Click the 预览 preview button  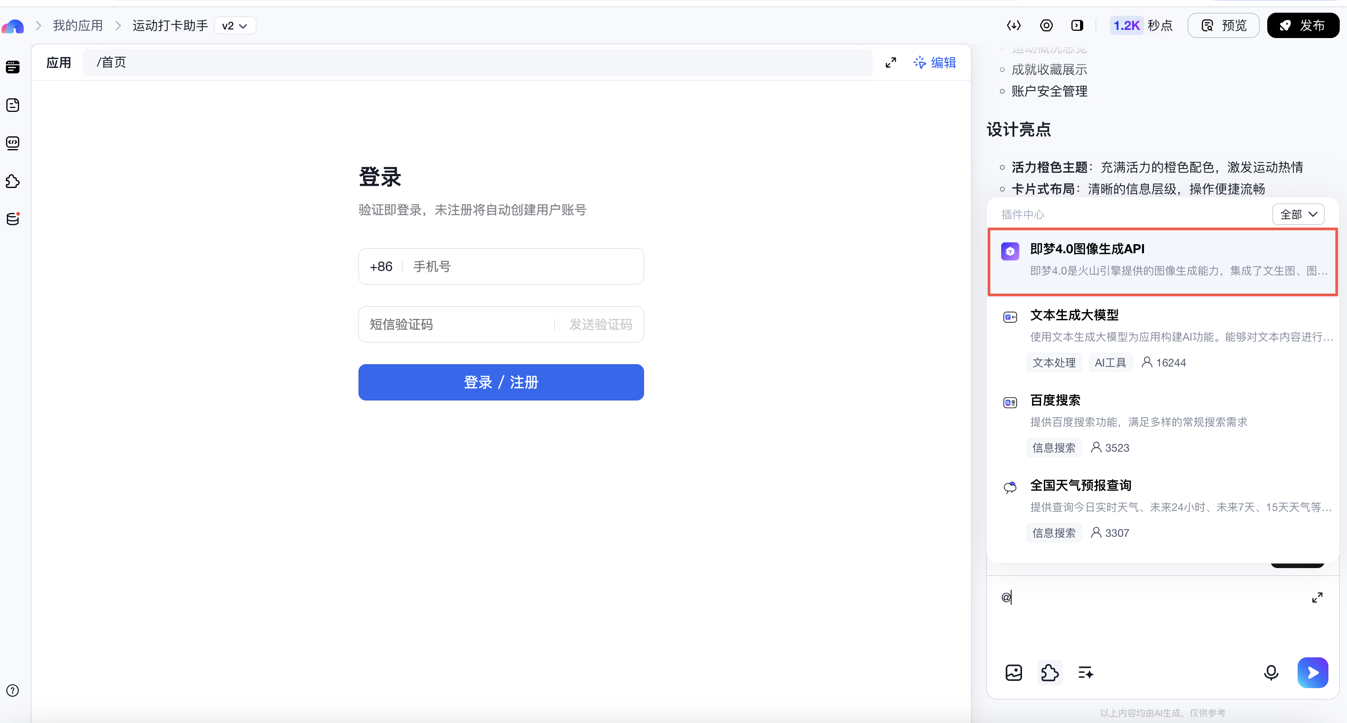pyautogui.click(x=1223, y=26)
